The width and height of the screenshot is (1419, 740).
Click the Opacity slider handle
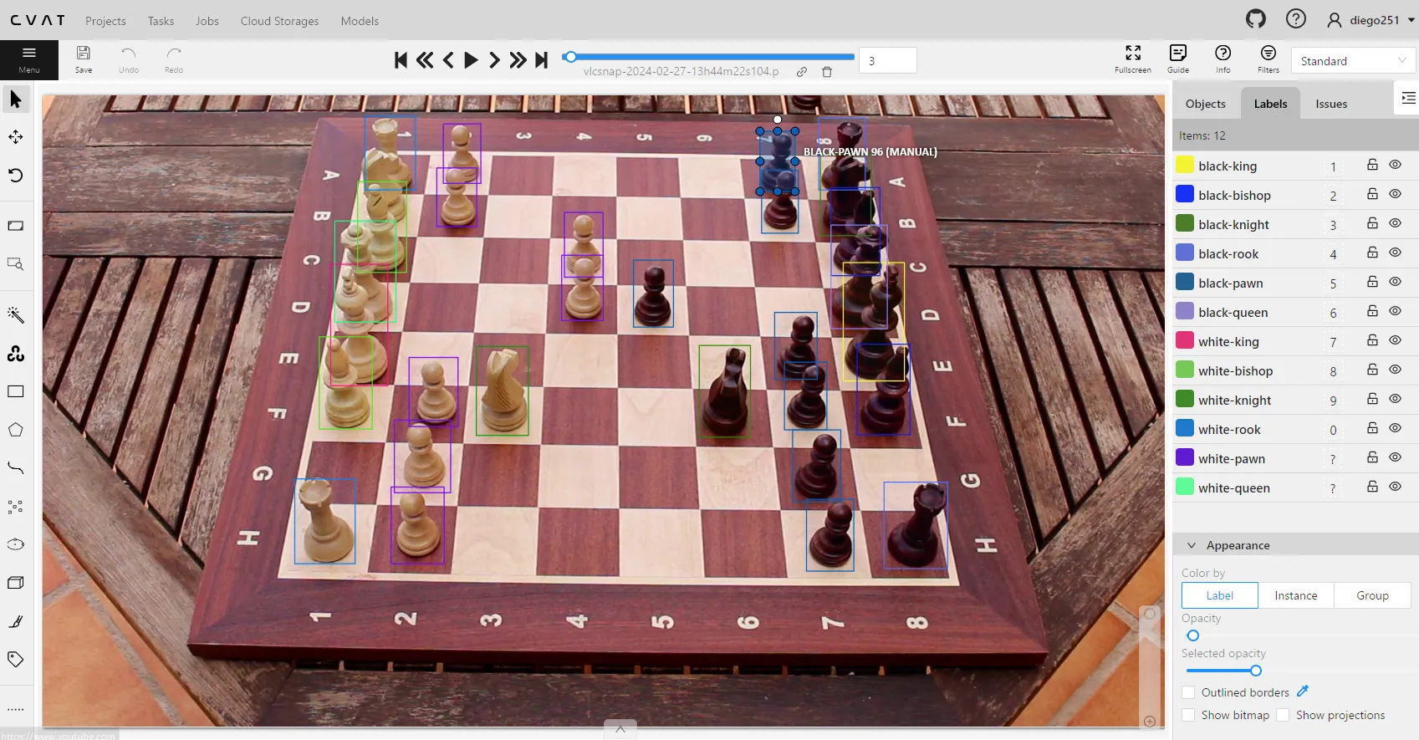(1193, 635)
